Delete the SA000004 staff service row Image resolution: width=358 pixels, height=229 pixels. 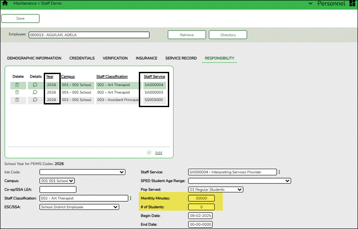[17, 85]
